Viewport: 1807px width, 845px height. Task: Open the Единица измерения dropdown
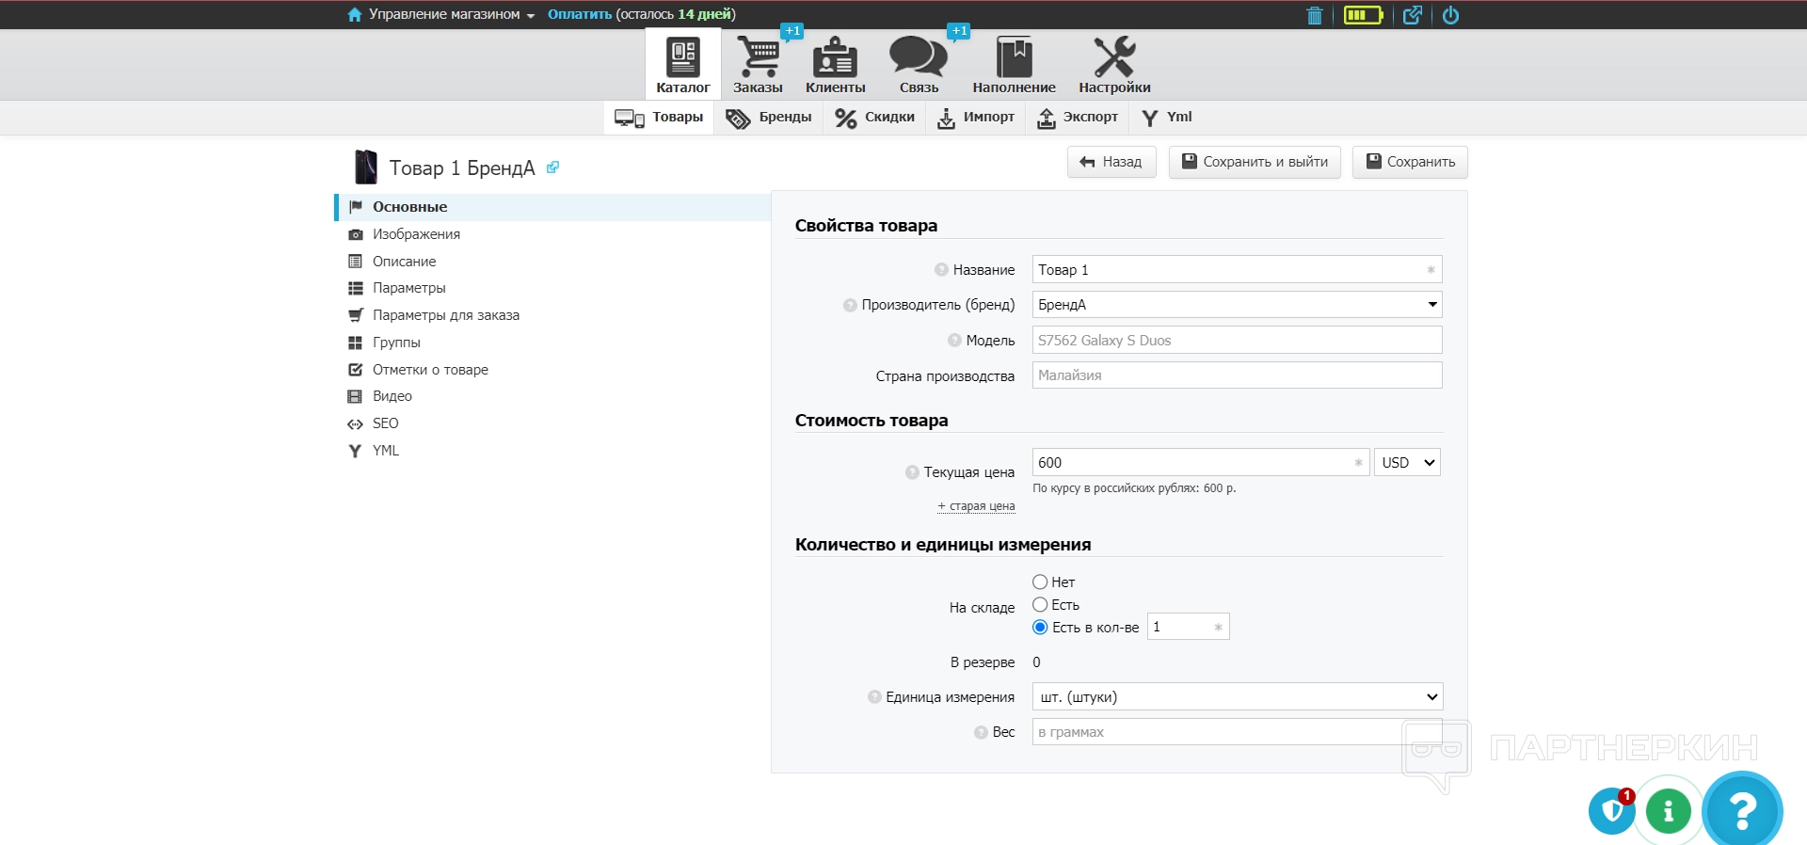coord(1237,697)
